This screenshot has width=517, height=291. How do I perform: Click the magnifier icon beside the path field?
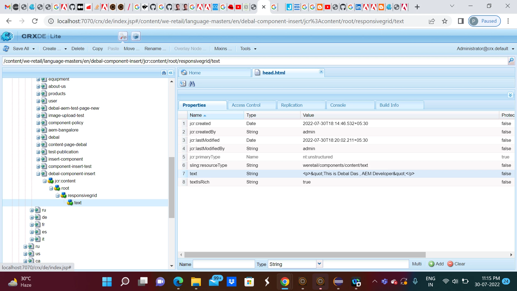coord(511,61)
